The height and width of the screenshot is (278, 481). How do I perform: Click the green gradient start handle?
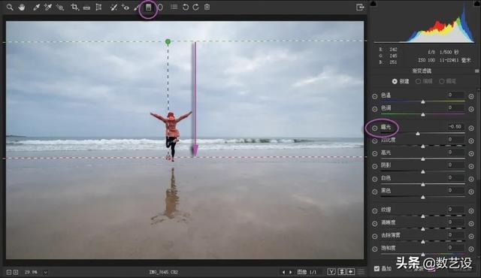point(168,41)
